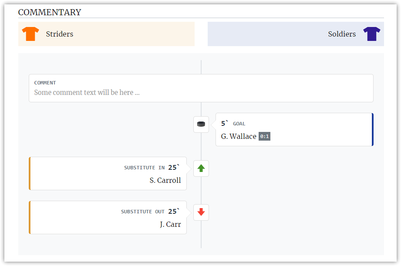Click the purple Soldiers jersey icon
401x266 pixels.
coord(371,34)
